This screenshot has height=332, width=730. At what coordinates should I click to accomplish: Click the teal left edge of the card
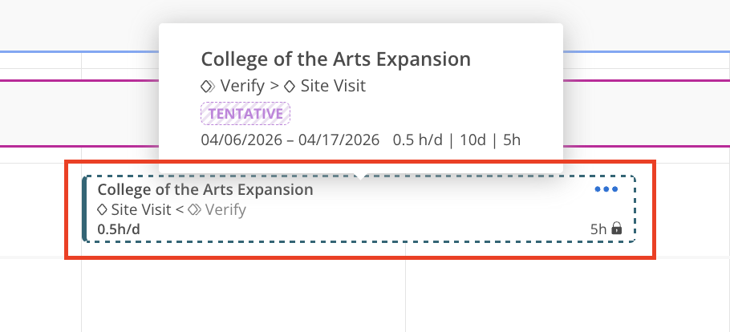(x=84, y=209)
